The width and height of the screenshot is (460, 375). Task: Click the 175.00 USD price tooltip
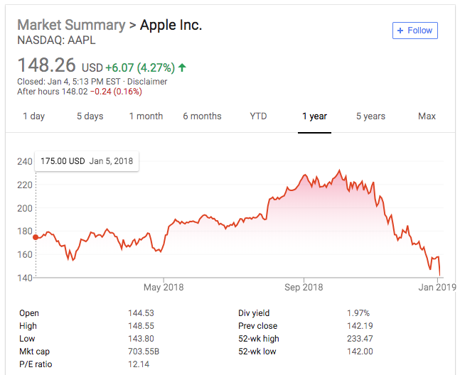point(87,161)
